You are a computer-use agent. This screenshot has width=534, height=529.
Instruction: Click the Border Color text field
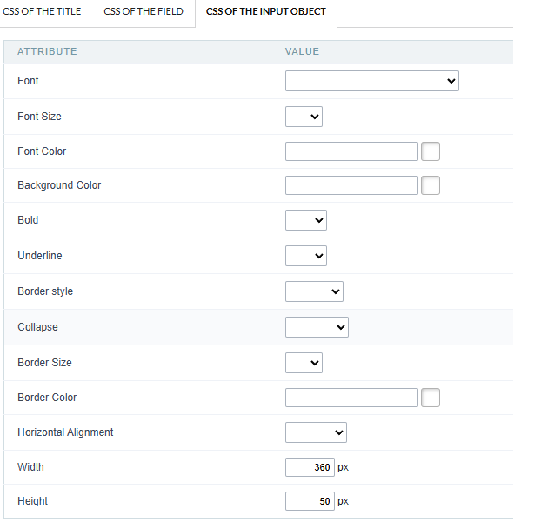pyautogui.click(x=351, y=398)
